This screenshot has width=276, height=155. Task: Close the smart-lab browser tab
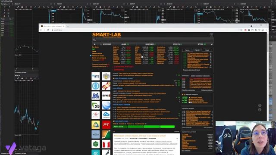pos(64,26)
